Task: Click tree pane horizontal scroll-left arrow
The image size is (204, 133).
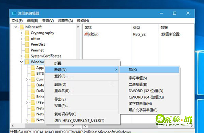Action: [x=13, y=126]
